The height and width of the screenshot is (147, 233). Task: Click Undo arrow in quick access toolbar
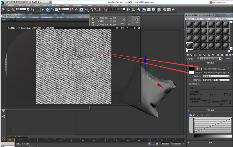(19, 2)
